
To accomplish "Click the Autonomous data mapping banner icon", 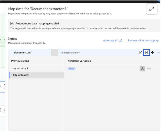I will [12, 24].
